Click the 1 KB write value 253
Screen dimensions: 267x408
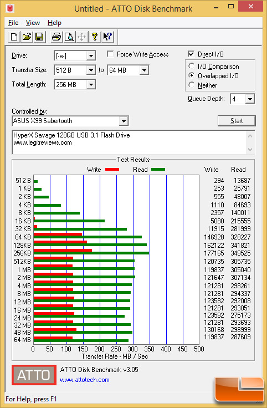pos(219,188)
